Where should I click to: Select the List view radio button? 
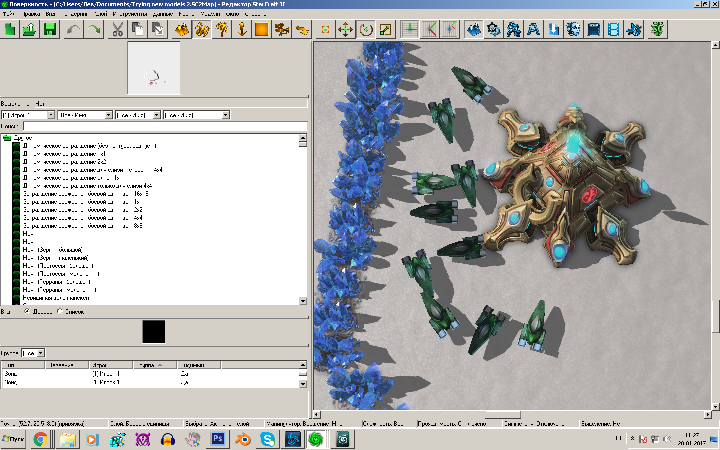pos(60,311)
